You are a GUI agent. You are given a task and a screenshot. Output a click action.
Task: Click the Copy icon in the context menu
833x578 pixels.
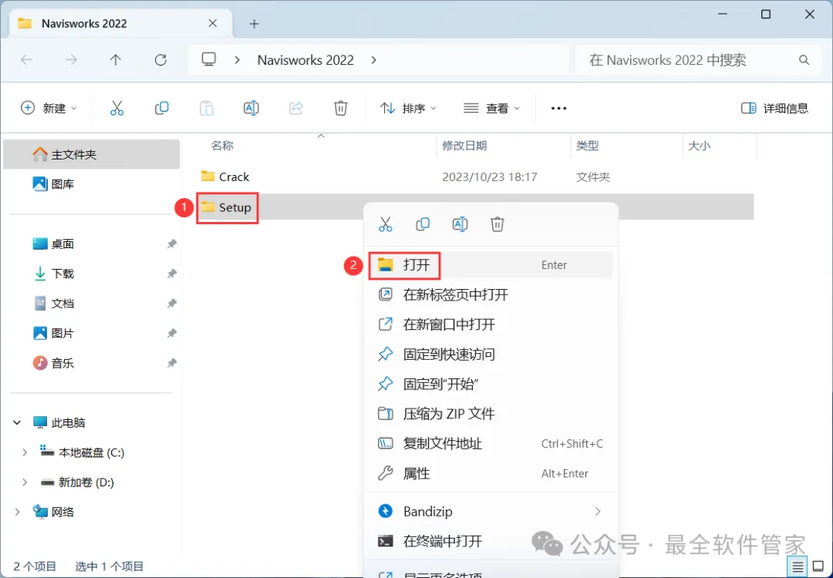pos(423,224)
